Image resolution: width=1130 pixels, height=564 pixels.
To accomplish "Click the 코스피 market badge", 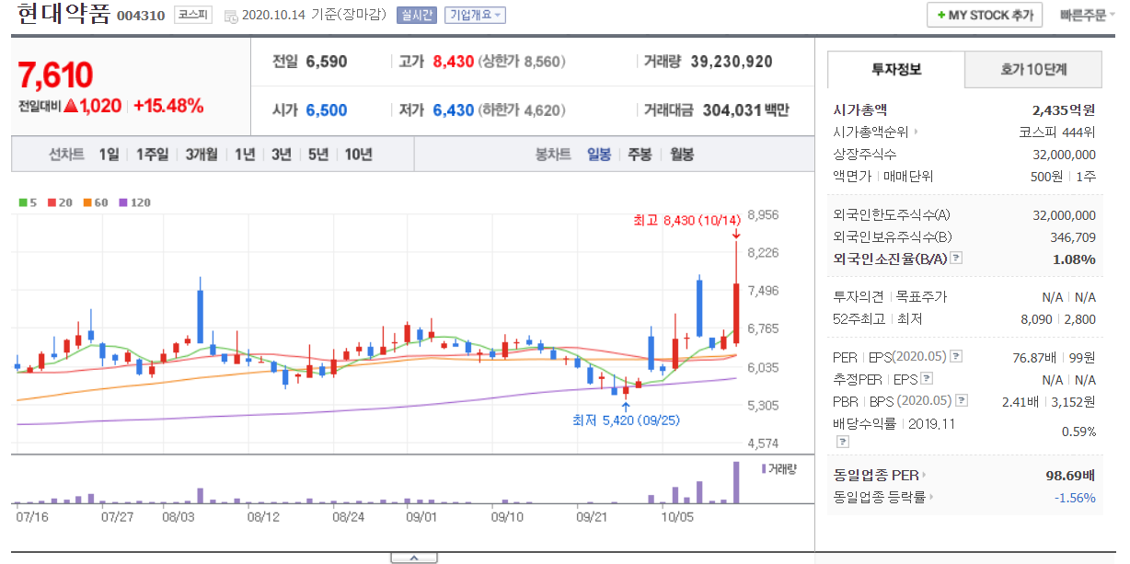I will [x=192, y=16].
